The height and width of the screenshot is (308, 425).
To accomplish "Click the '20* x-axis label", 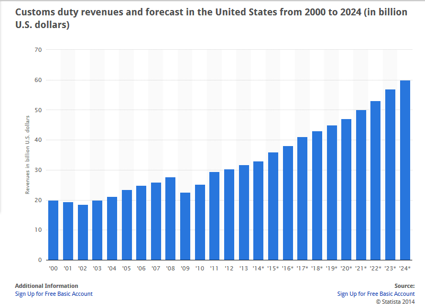I will pyautogui.click(x=347, y=268).
